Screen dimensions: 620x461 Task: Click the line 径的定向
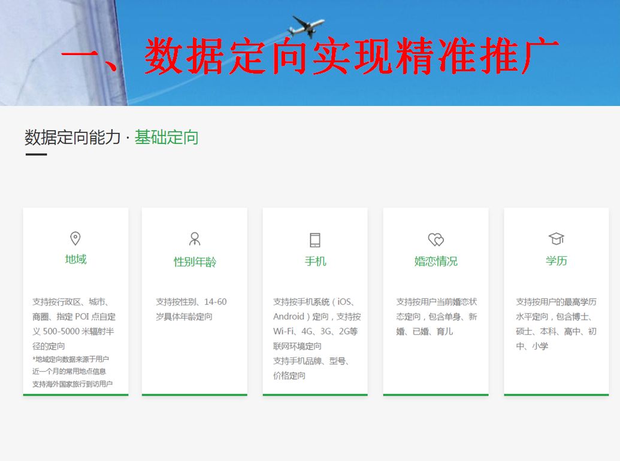coord(49,347)
